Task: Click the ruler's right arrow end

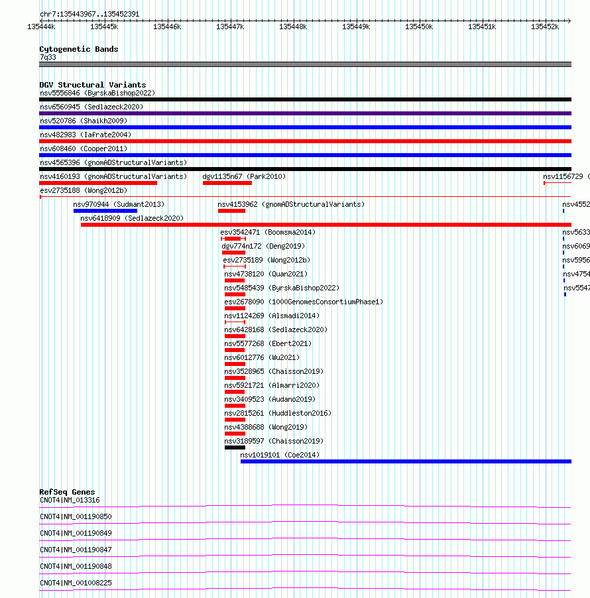Action: tap(569, 21)
